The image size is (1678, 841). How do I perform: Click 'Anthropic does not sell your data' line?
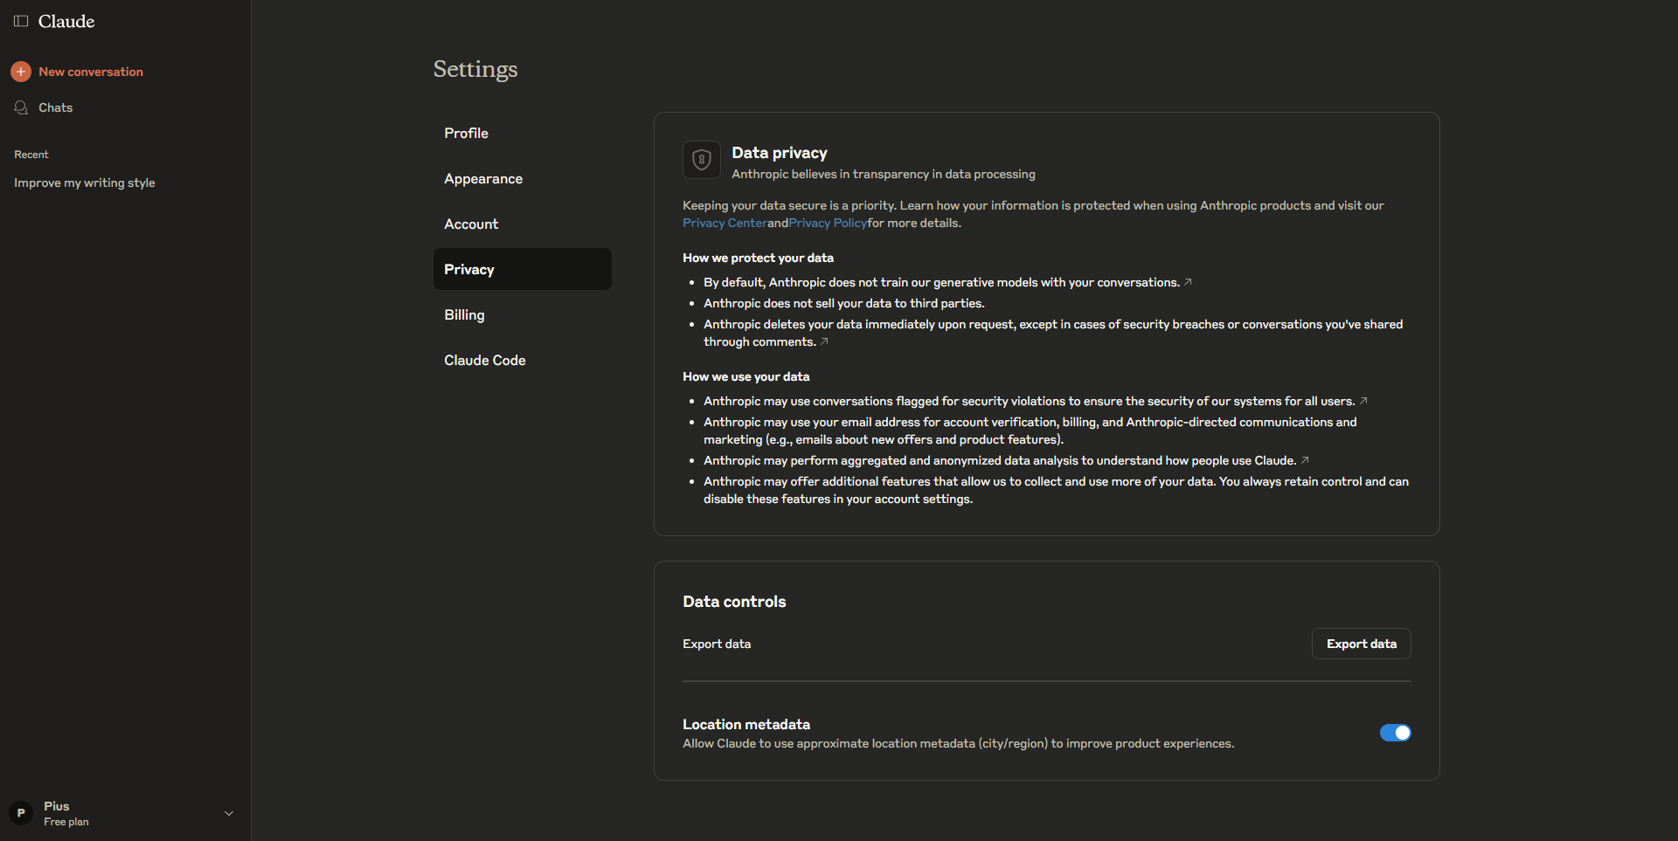844,303
